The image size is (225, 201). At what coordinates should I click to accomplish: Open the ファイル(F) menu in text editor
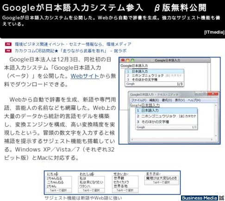point(139,100)
